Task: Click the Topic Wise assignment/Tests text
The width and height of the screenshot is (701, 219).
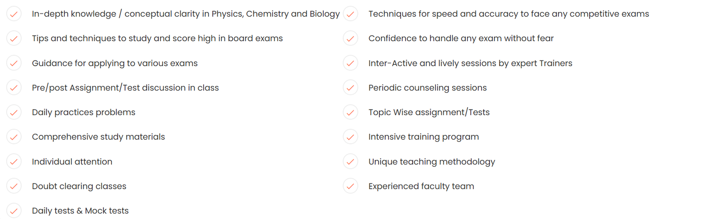Action: click(x=429, y=112)
